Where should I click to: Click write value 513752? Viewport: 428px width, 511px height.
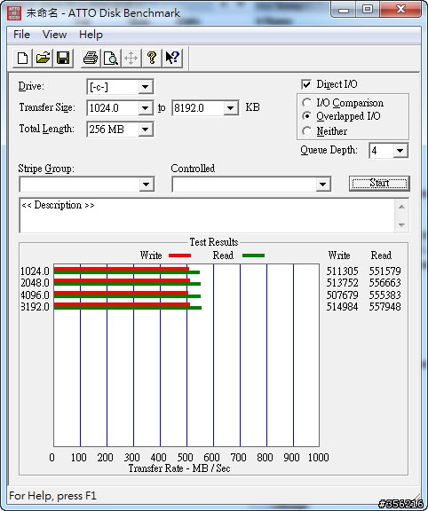(342, 283)
